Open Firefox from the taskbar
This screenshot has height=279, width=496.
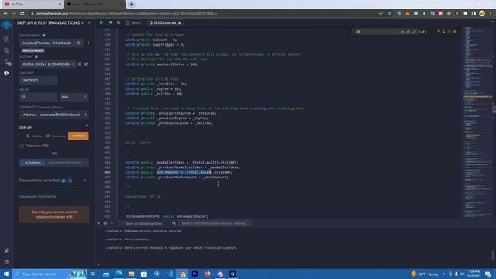(207, 274)
